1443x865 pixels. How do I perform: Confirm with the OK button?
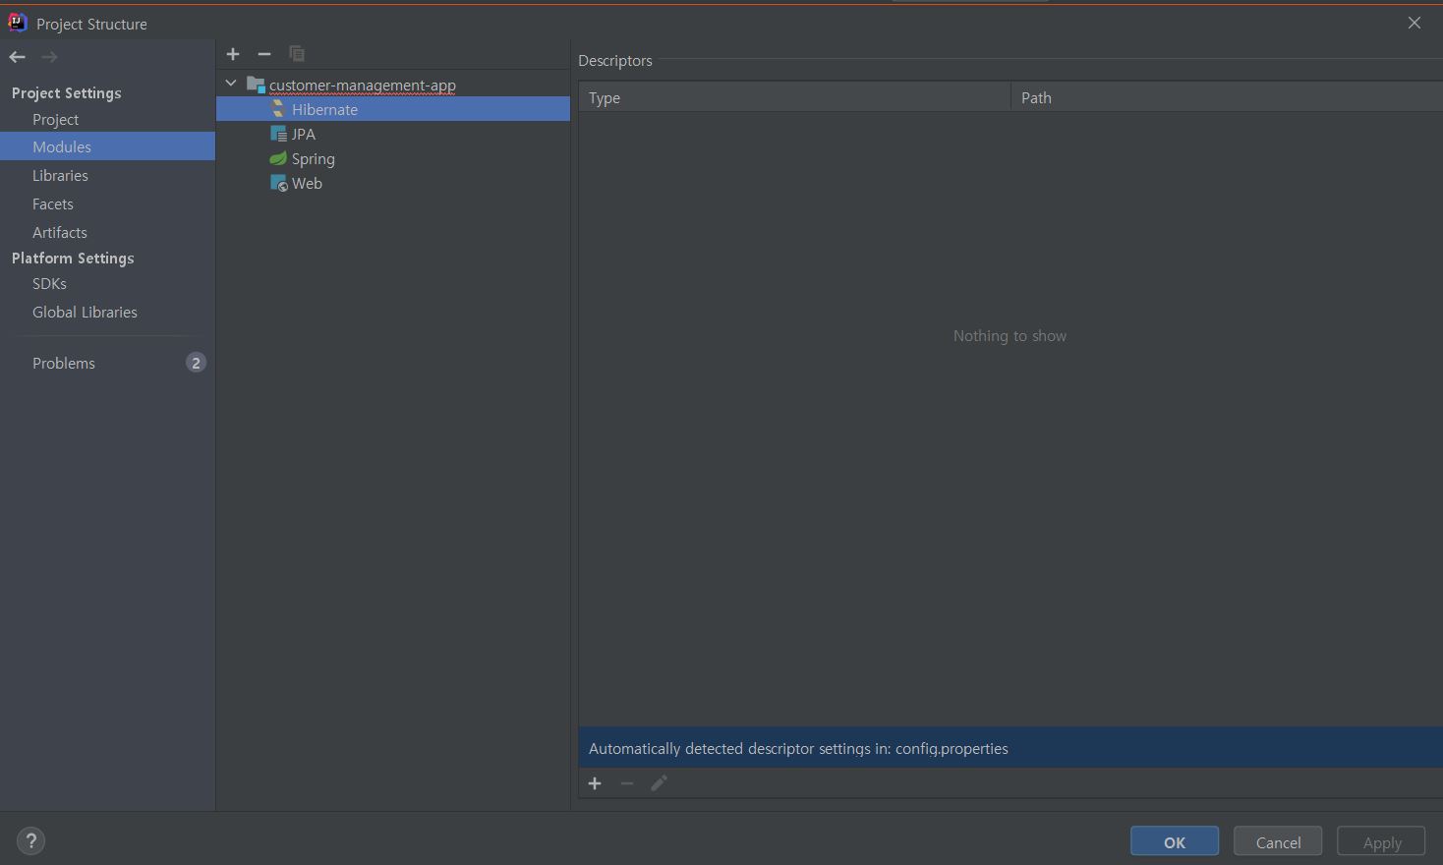point(1175,841)
